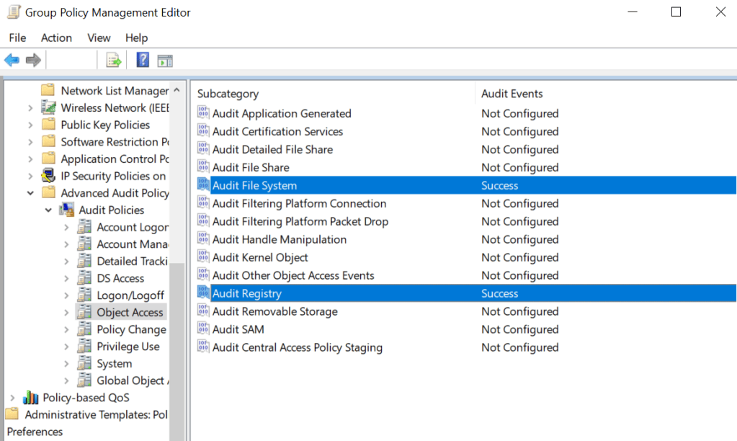Select Policy Change in the tree

tap(131, 329)
